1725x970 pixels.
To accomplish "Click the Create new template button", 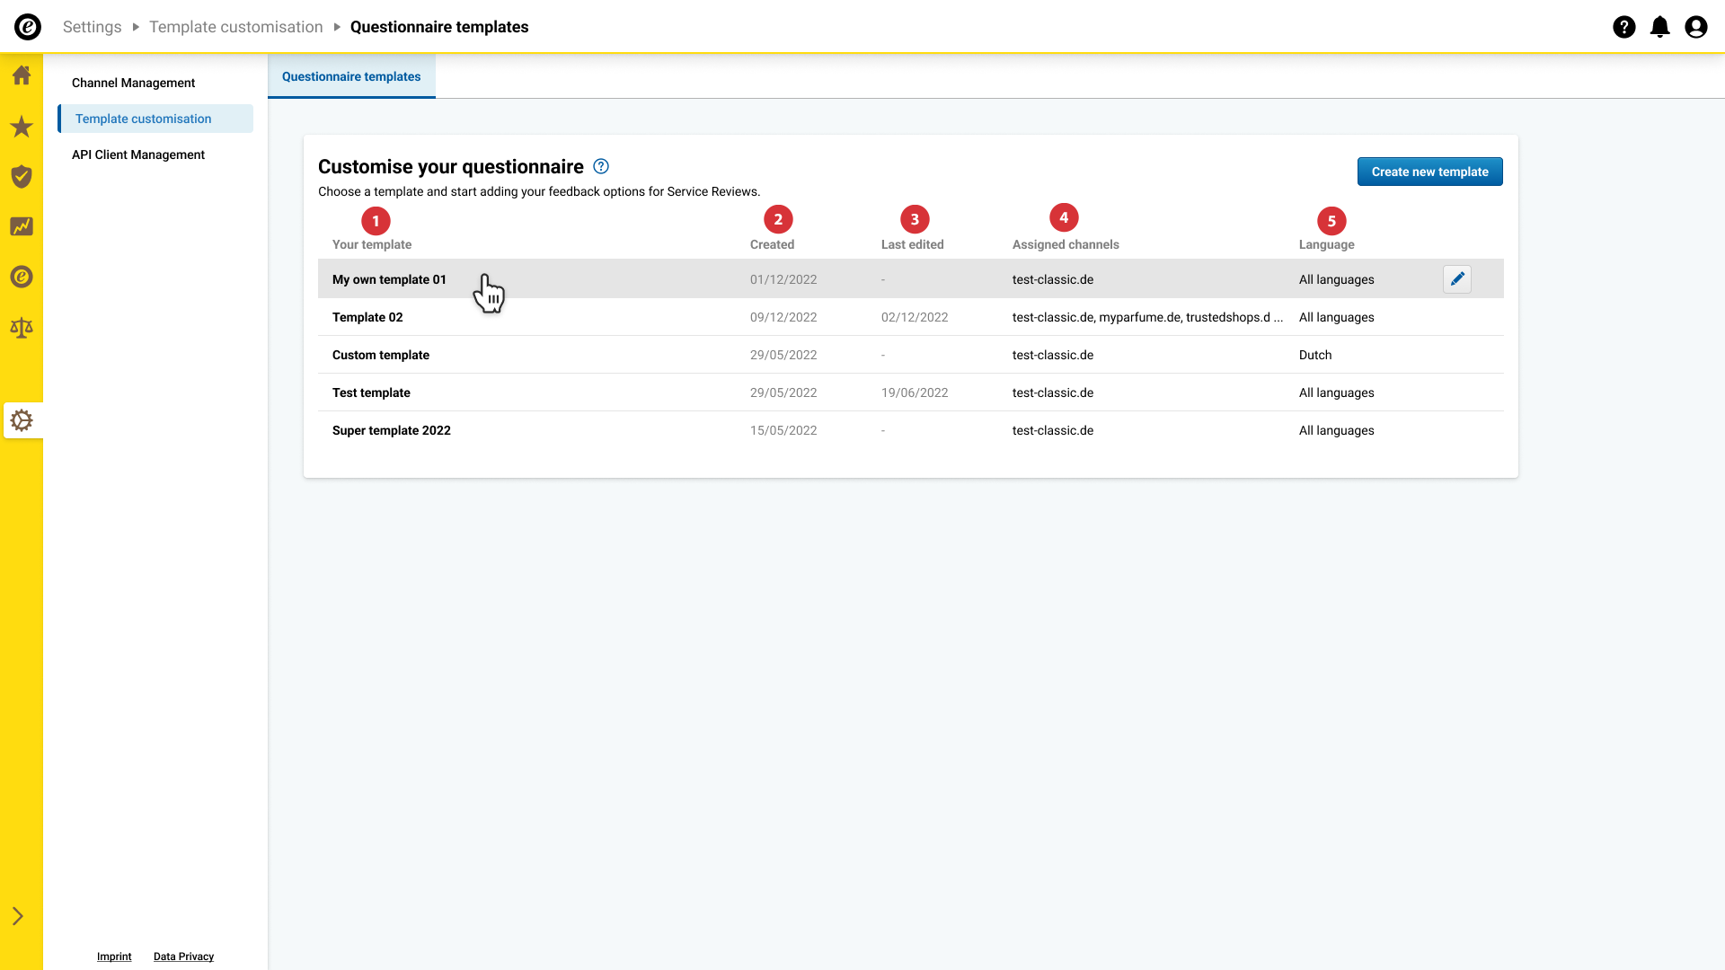I will pos(1429,172).
